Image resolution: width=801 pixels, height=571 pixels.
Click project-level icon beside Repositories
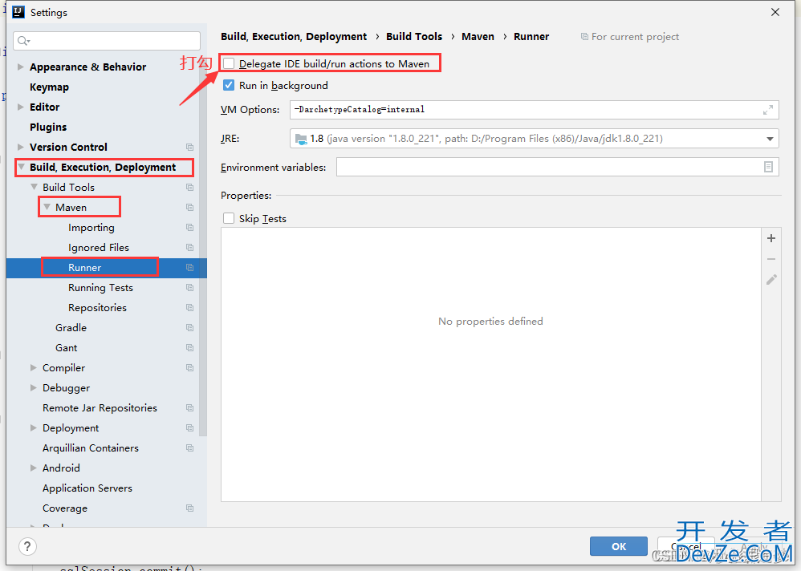pyautogui.click(x=190, y=308)
